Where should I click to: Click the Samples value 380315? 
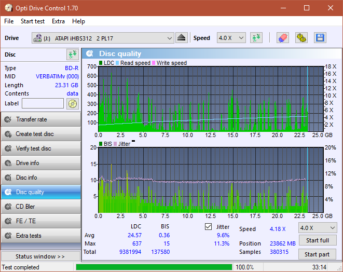click(x=279, y=252)
